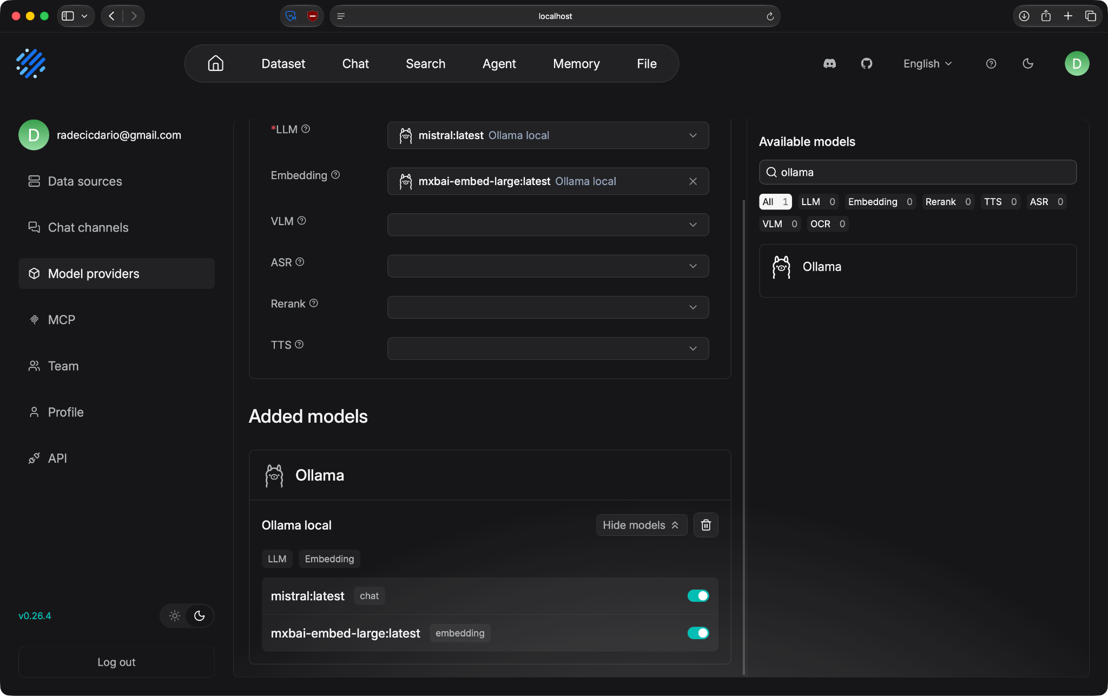
Task: Open the File tab
Action: (647, 63)
